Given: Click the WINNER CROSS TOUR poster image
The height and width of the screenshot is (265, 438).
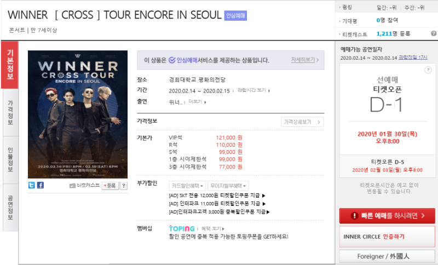Looking at the screenshot, I should coord(78,114).
